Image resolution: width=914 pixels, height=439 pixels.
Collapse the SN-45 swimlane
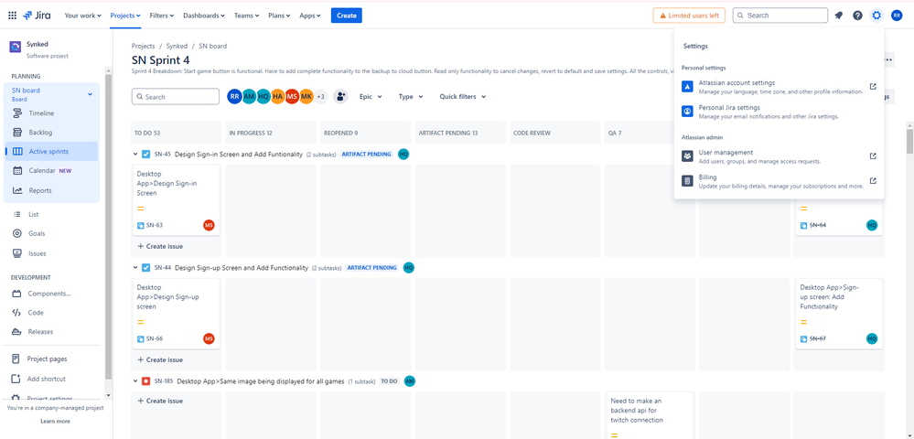[x=135, y=155]
